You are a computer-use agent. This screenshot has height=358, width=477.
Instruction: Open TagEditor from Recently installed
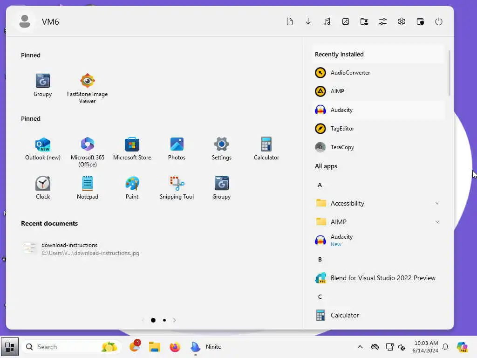(378, 129)
